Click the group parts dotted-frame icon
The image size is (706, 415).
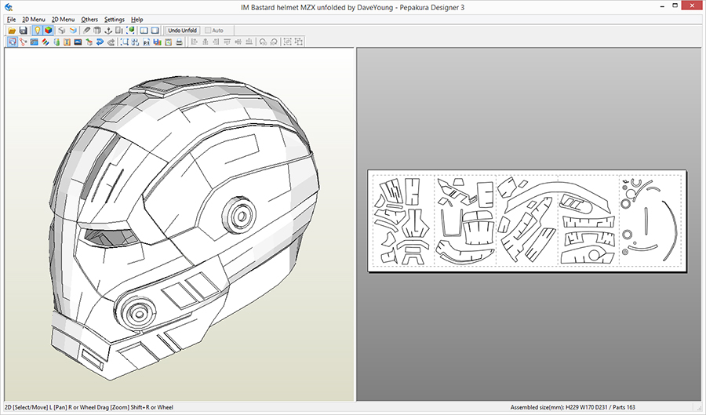click(287, 42)
